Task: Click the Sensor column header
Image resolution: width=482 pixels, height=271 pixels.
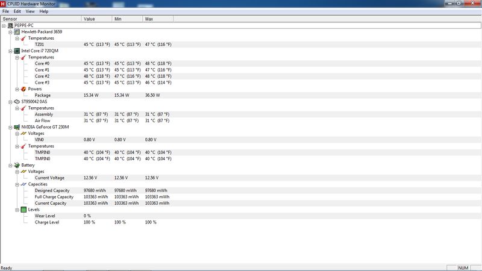Action: click(x=41, y=19)
